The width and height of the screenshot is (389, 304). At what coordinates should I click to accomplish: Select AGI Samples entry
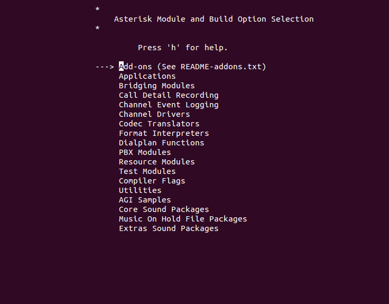[x=145, y=200]
